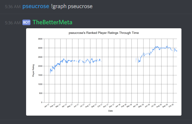Click the 5:36 AM timestamp beside BOT
The width and height of the screenshot is (192, 124).
[13, 23]
